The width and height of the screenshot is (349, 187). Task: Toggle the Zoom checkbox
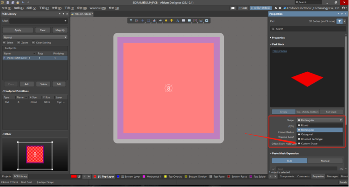[20, 43]
